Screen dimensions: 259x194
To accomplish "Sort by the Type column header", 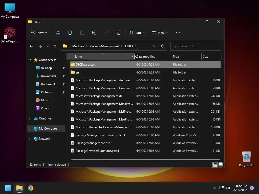I will point(186,56).
